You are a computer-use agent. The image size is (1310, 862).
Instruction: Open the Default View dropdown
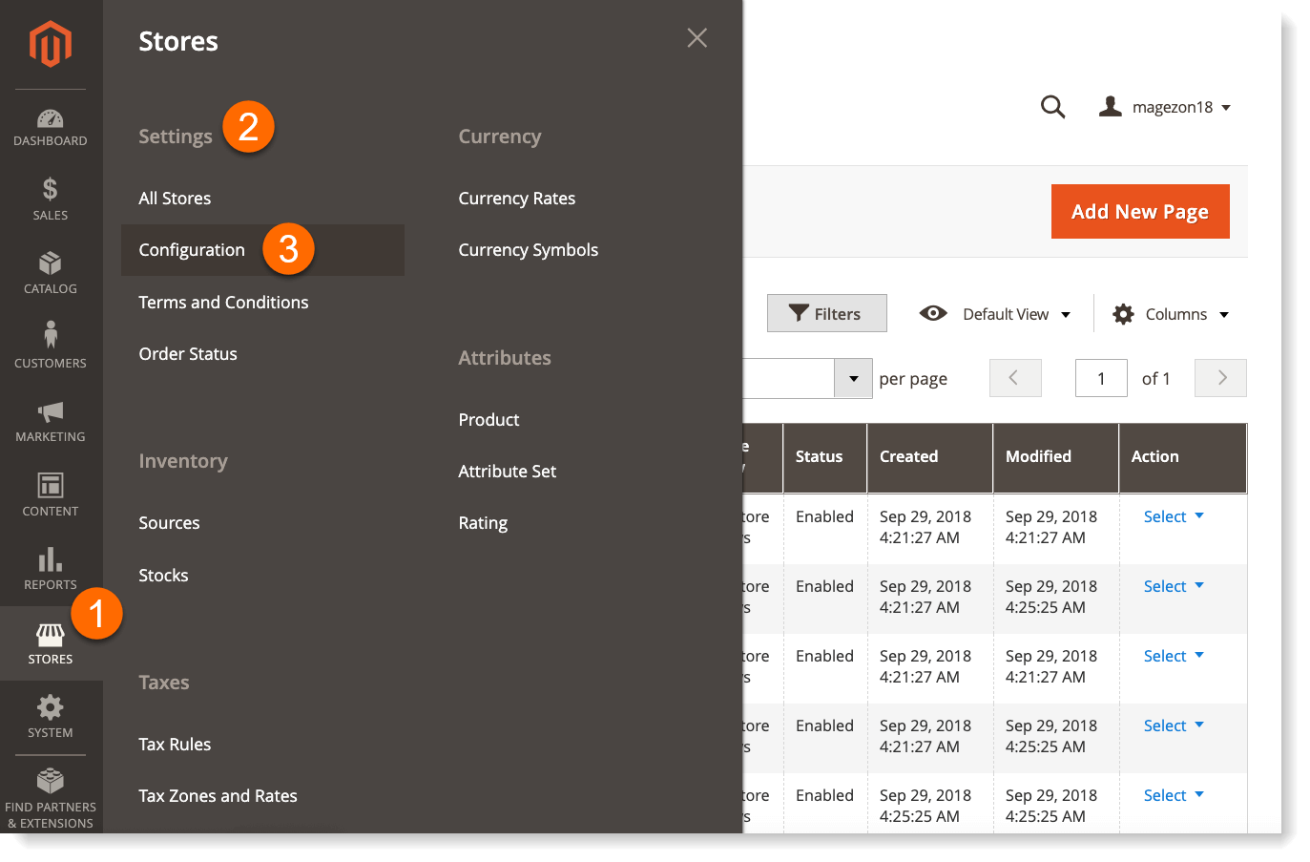pos(995,313)
